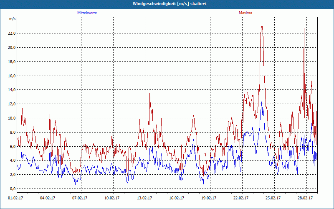Screen dimensions: 334x209
Task: Click the highest red Maxima peak above 22 m/s
Action: (262, 25)
